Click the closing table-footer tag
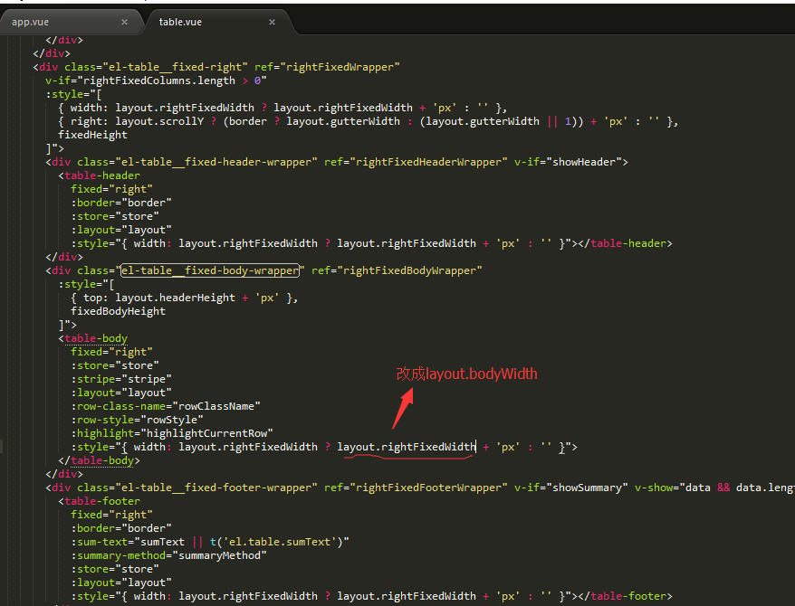Viewport: 795px width, 606px height. [x=625, y=596]
